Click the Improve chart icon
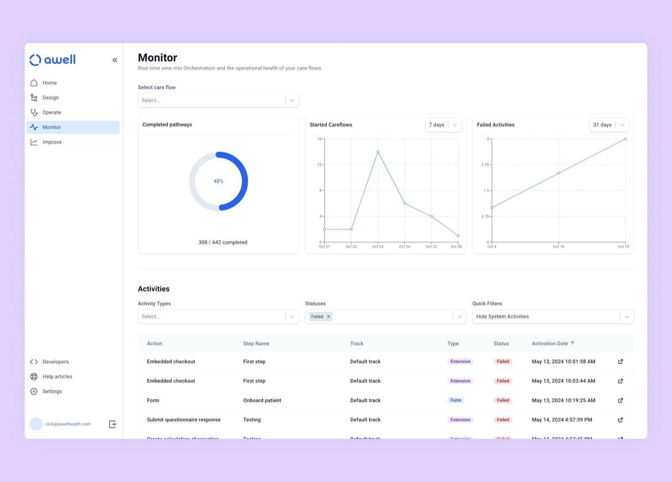 pos(34,142)
